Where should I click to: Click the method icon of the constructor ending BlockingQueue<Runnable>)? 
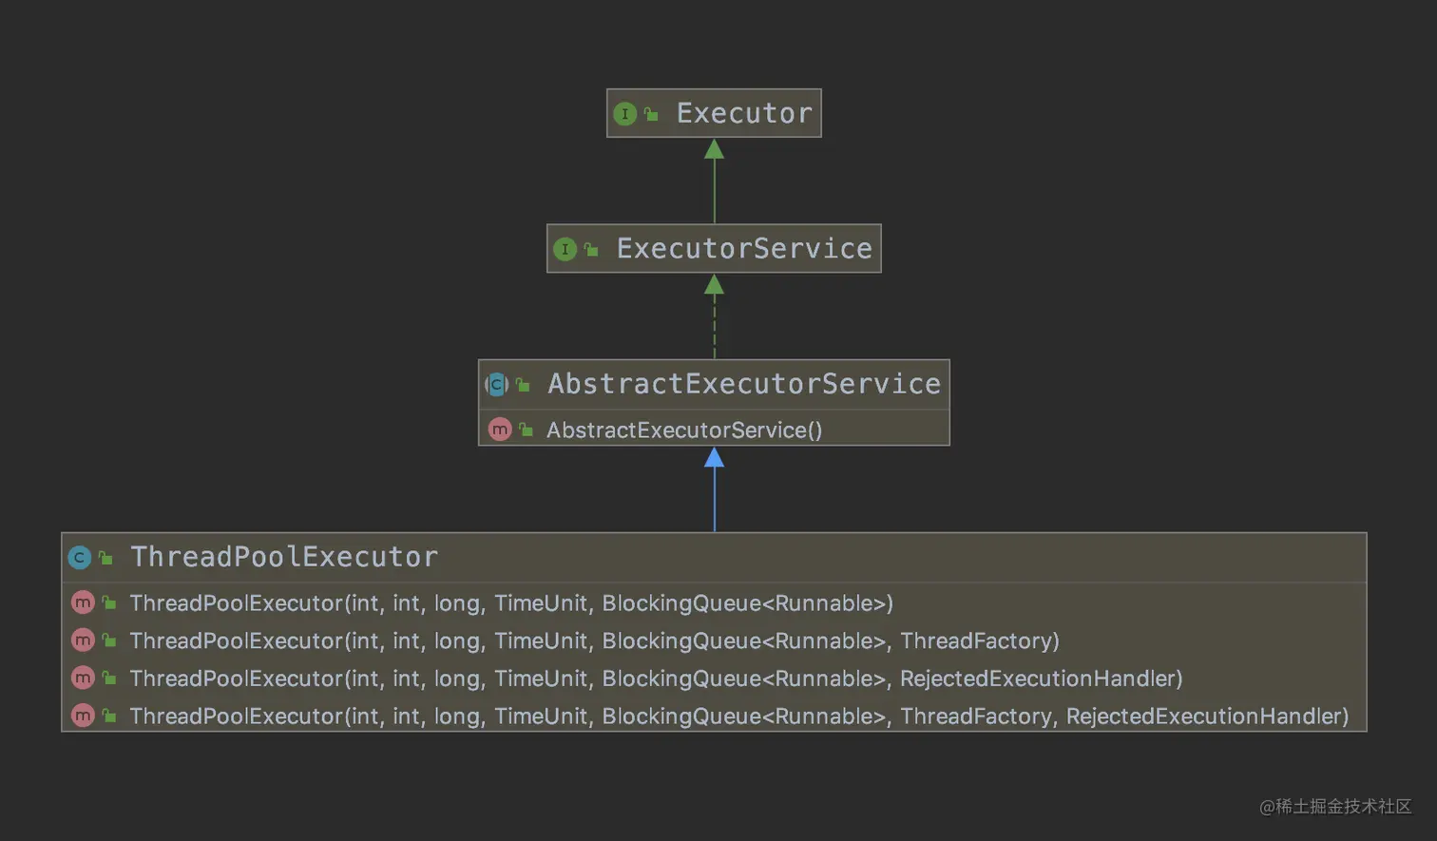83,602
